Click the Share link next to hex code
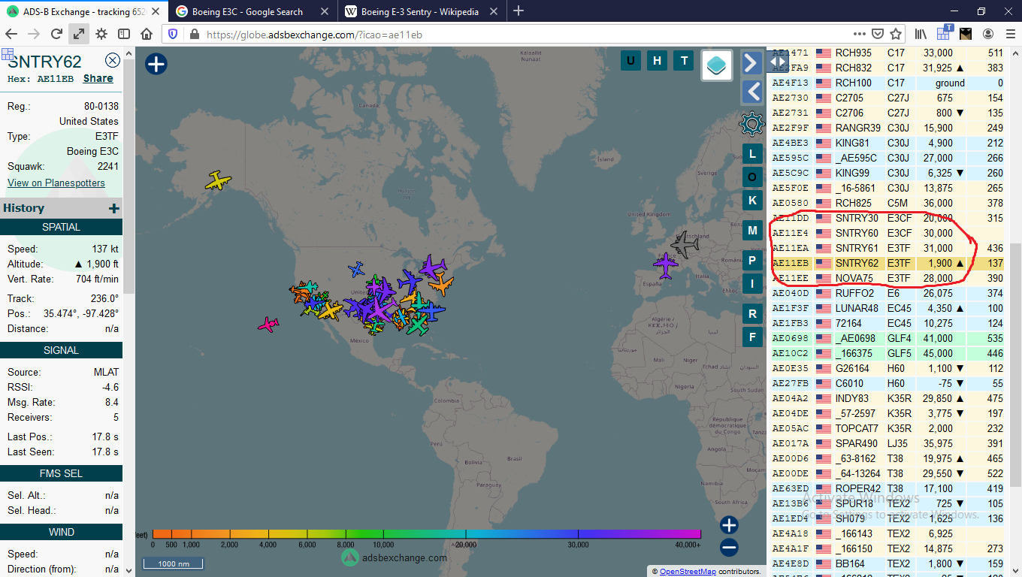 tap(98, 78)
